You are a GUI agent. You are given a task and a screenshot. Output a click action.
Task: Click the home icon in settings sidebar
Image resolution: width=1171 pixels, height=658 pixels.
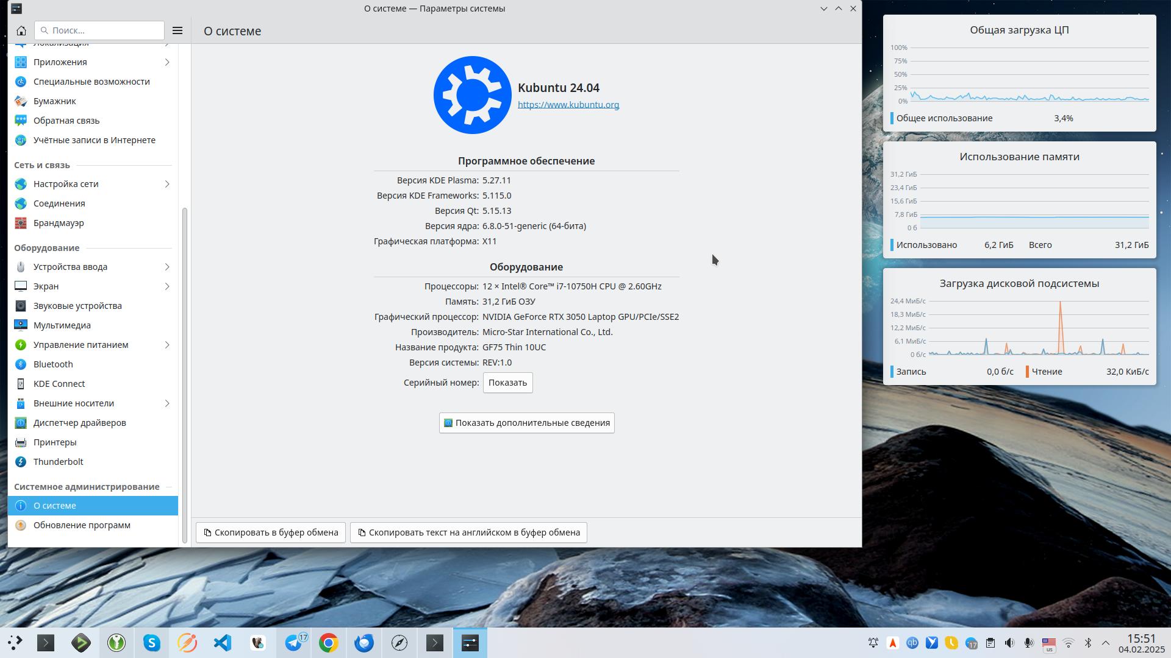21,30
